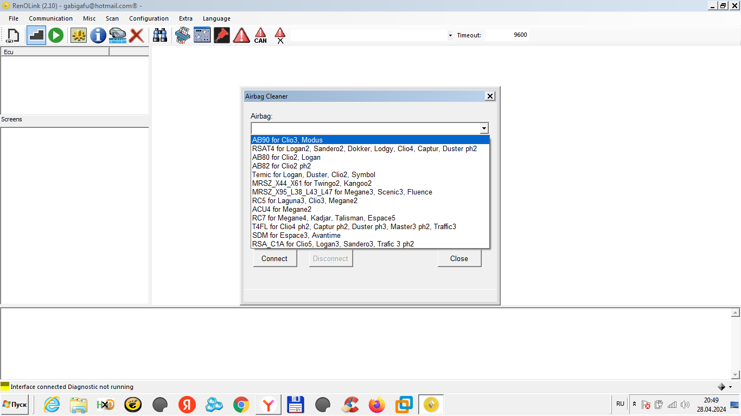Open CCleaner from the taskbar
The image size is (741, 416).
[350, 405]
